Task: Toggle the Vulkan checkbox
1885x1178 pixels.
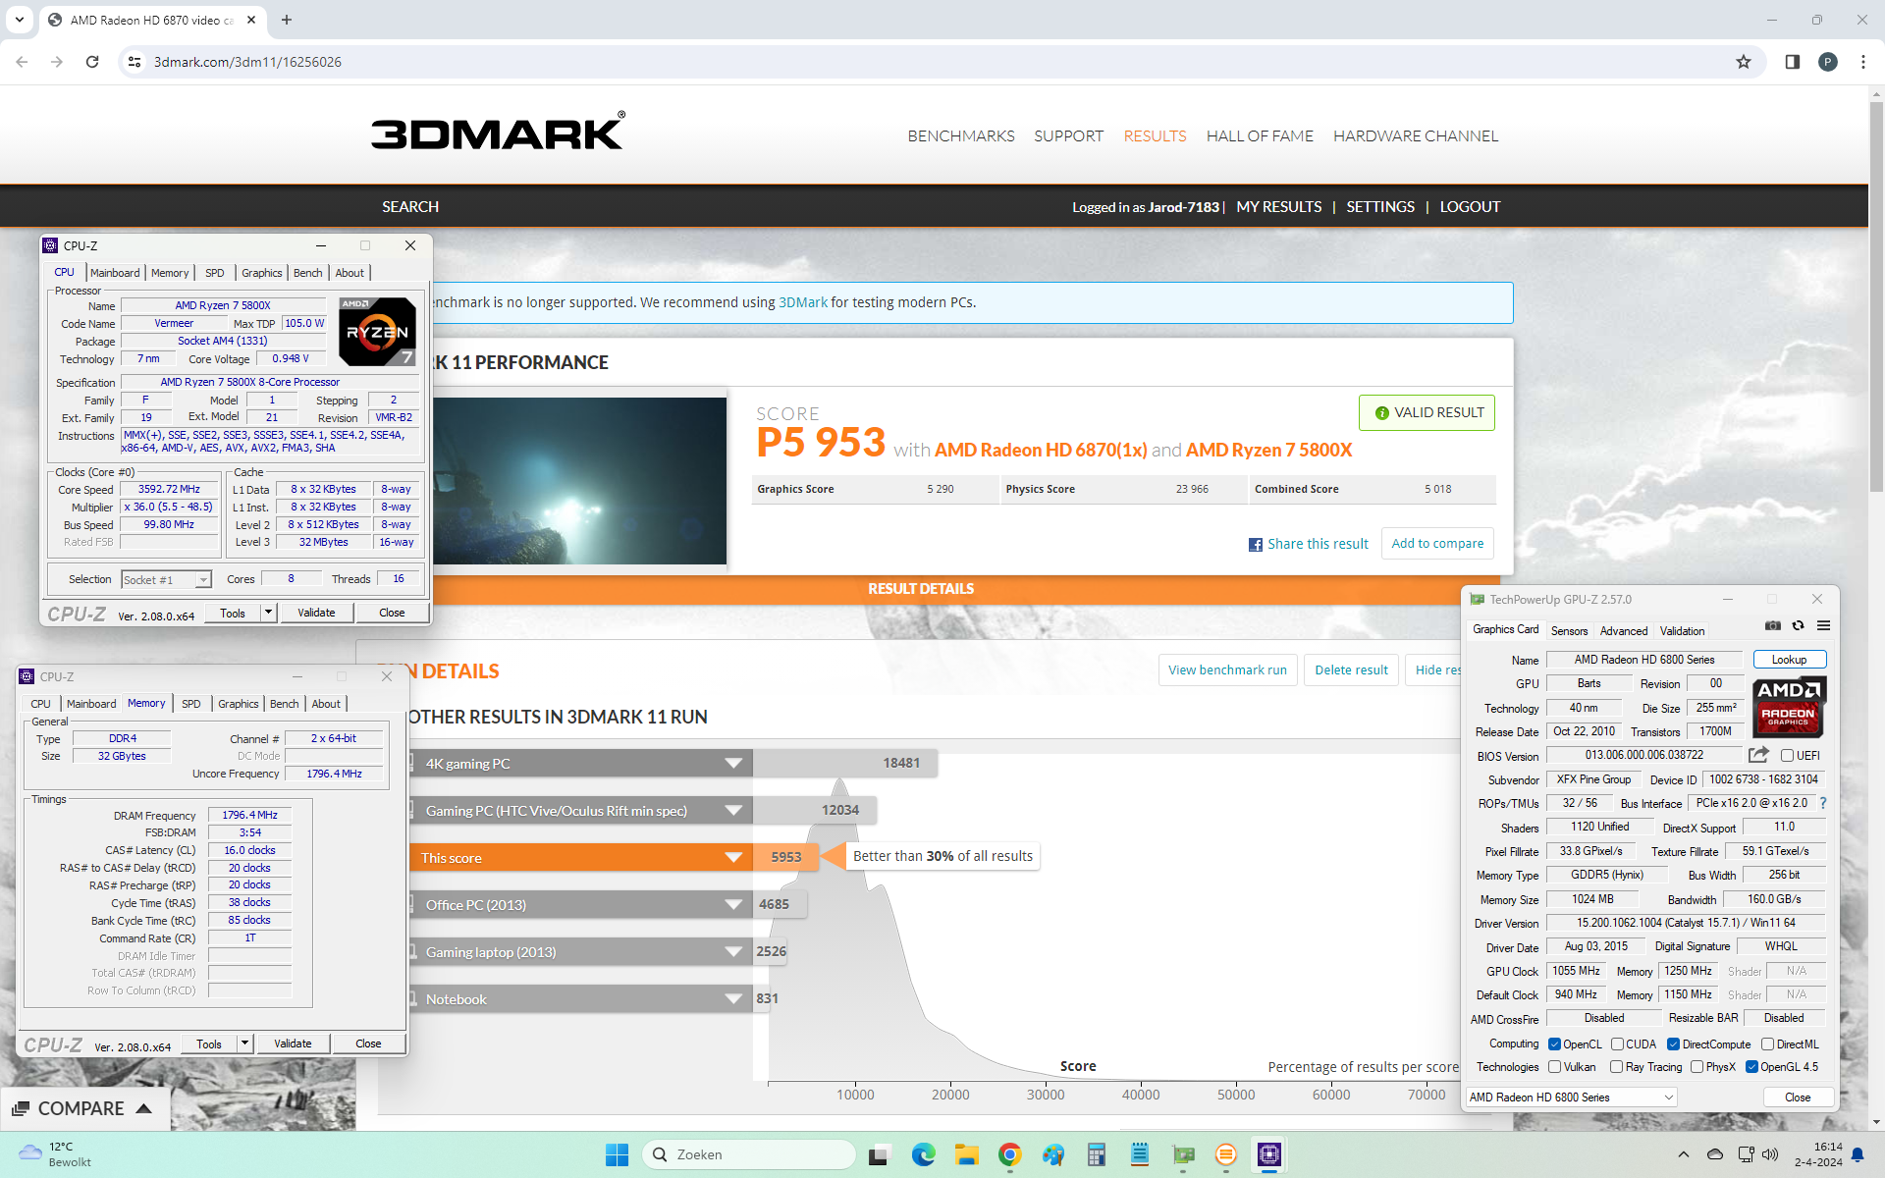Action: pos(1554,1066)
